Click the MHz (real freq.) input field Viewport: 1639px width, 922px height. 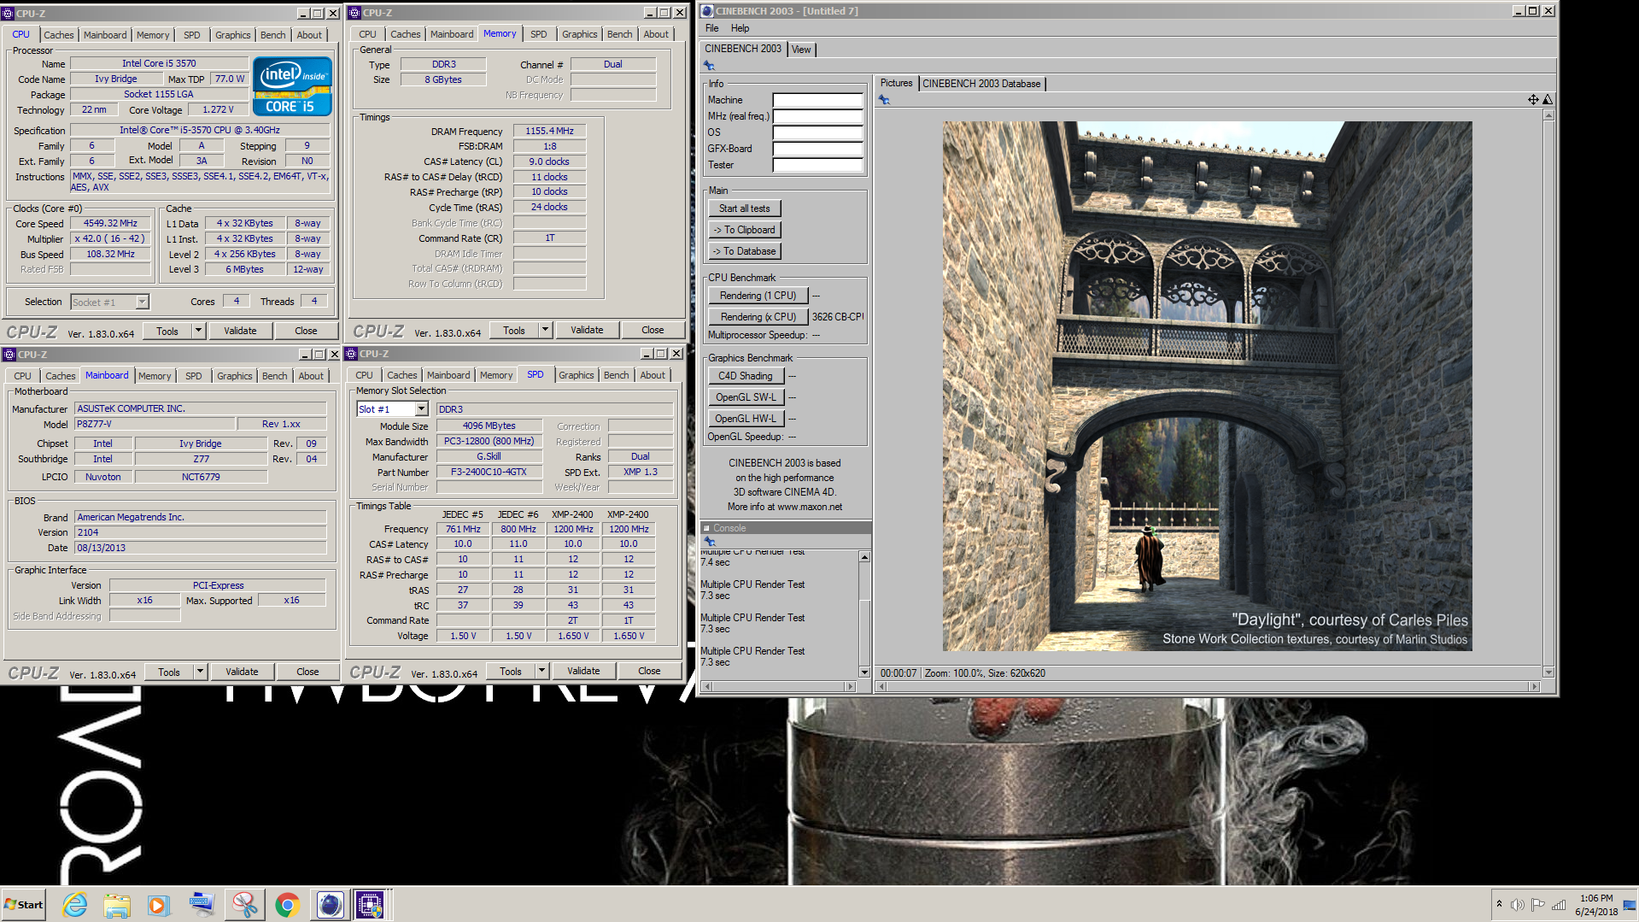click(817, 116)
